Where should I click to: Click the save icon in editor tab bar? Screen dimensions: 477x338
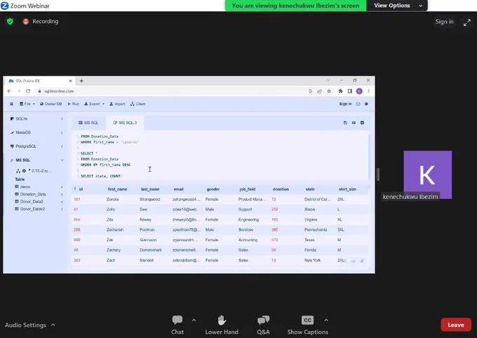pyautogui.click(x=345, y=123)
